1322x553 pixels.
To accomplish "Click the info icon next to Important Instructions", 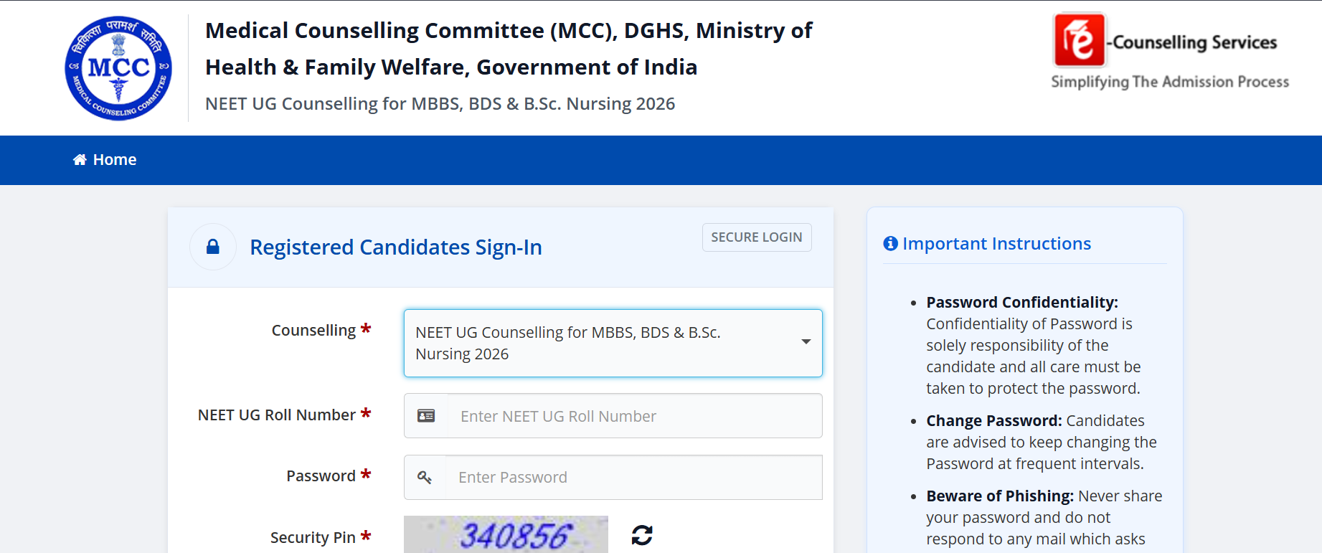I will click(890, 244).
